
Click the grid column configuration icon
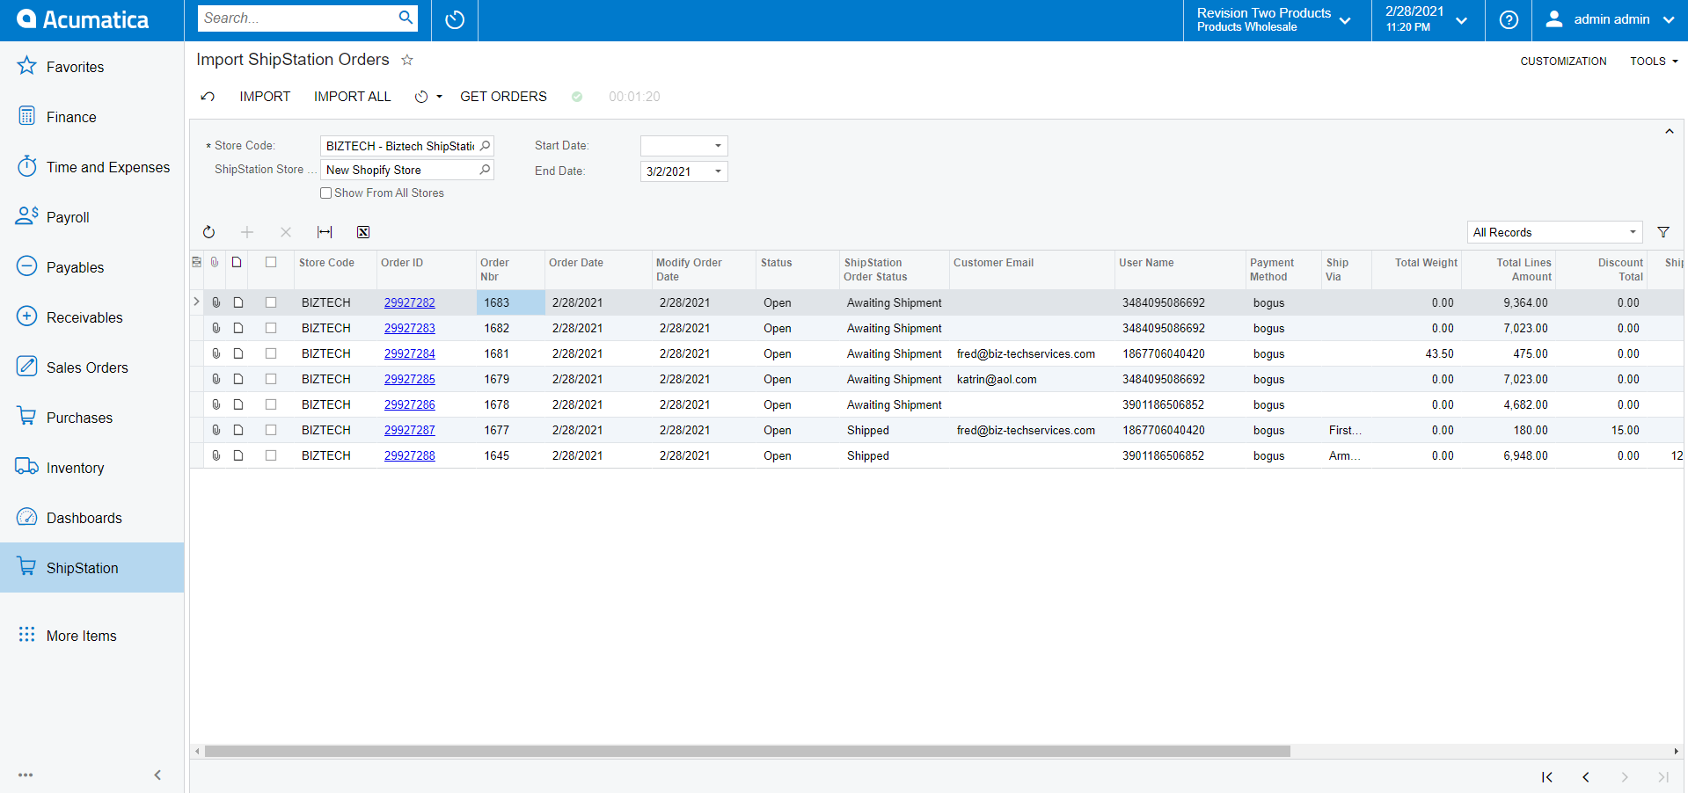click(196, 262)
